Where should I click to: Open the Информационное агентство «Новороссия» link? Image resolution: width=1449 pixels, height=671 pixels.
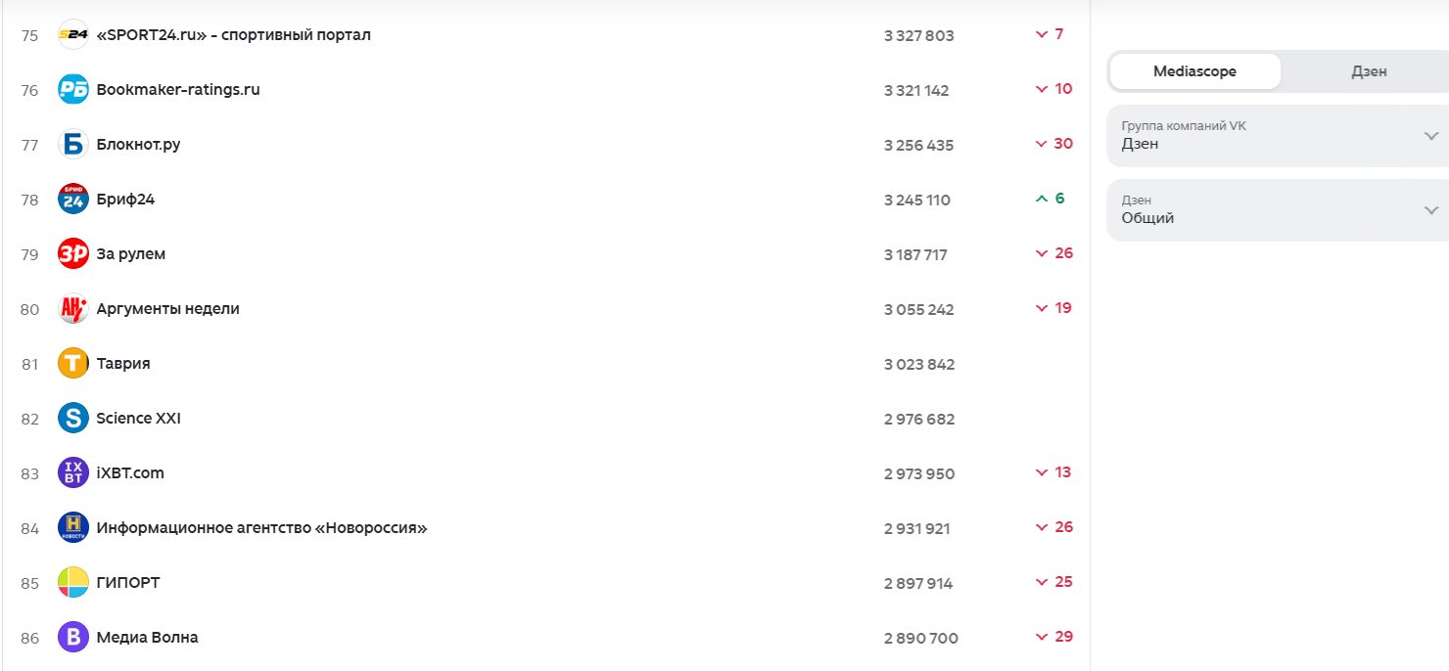pos(261,528)
